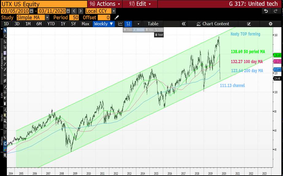283x176 pixels.
Task: Click the Period input field showing 50
Action: (75, 17)
